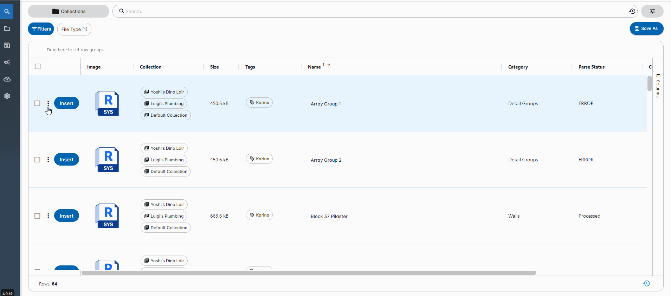Open the search page in sidebar
Image resolution: width=671 pixels, height=296 pixels.
pyautogui.click(x=7, y=12)
